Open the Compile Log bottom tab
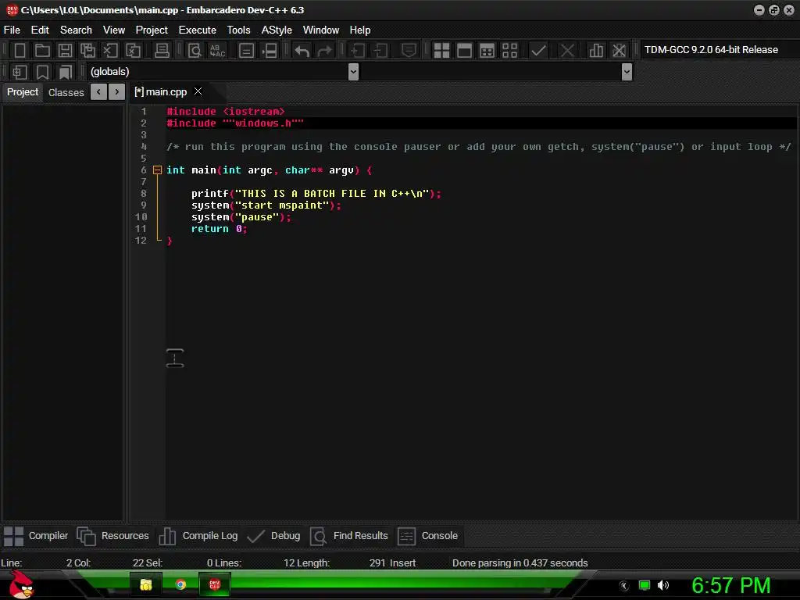 coord(198,536)
